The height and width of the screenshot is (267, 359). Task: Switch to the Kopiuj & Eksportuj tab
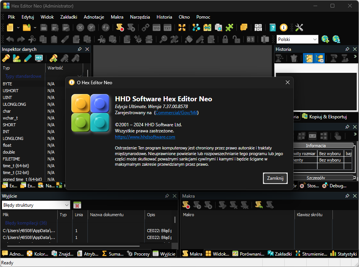pos(324,117)
